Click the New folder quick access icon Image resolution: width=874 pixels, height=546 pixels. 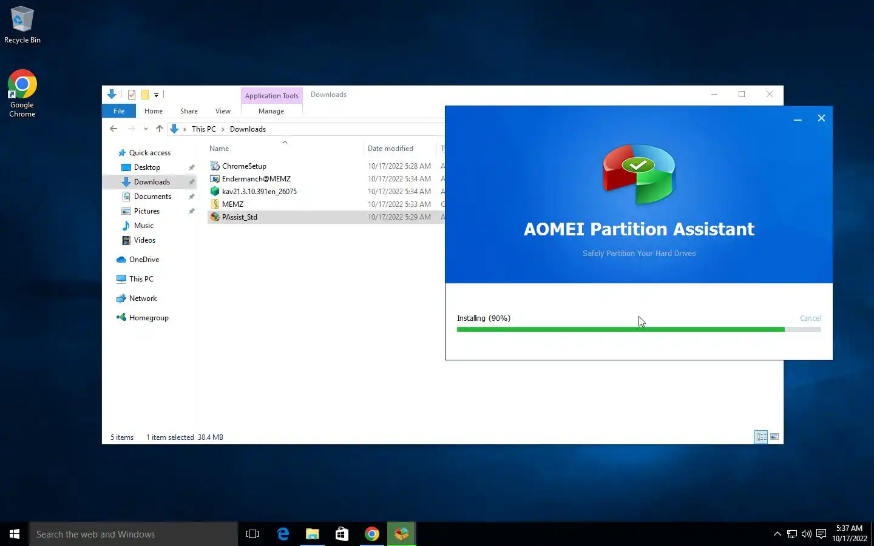pyautogui.click(x=145, y=95)
